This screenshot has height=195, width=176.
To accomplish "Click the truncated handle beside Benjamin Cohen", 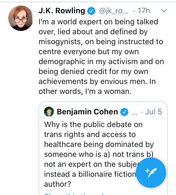I will click(x=135, y=112).
